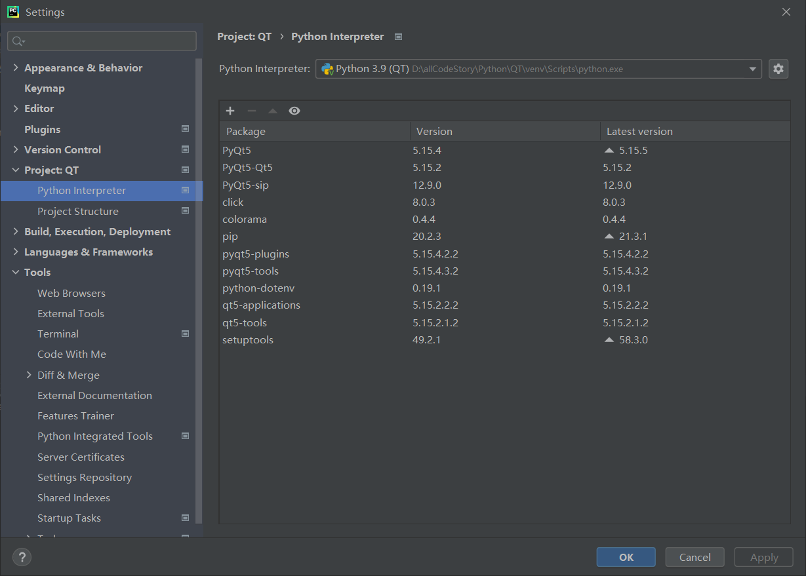Click inside the settings search field
This screenshot has height=576, width=806.
click(102, 41)
